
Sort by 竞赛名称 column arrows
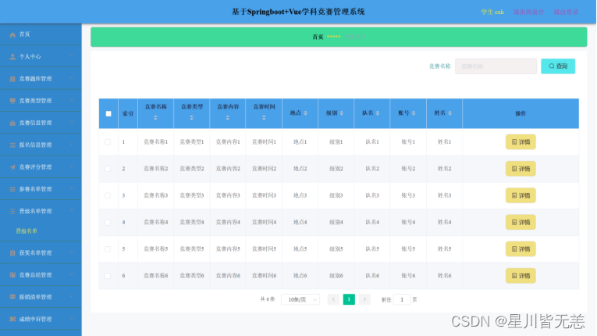[x=155, y=118]
